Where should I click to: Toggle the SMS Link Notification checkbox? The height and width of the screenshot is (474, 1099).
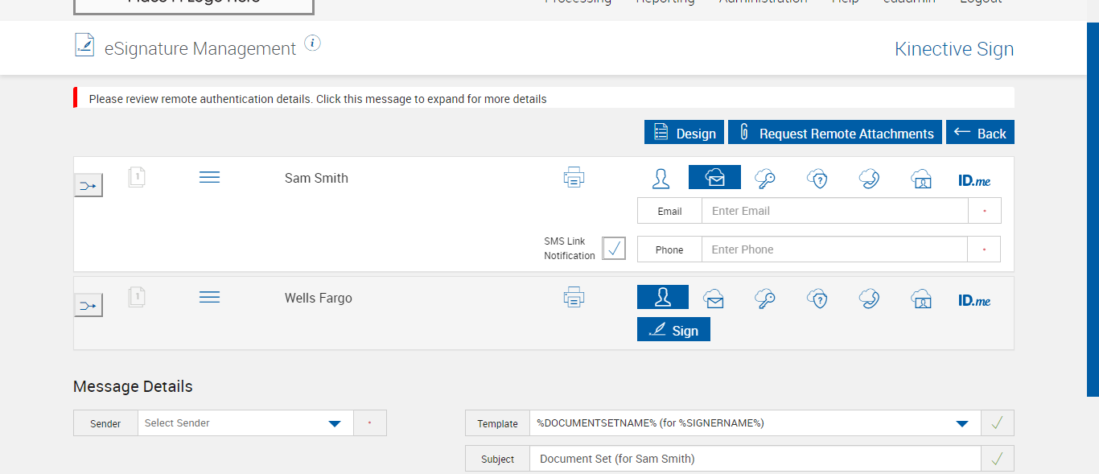[614, 248]
